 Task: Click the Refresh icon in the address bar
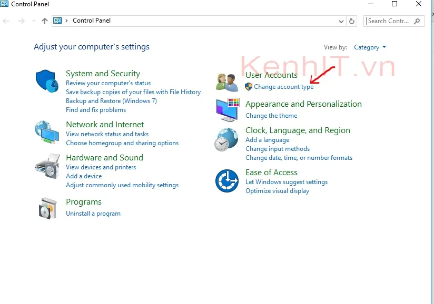tap(351, 21)
